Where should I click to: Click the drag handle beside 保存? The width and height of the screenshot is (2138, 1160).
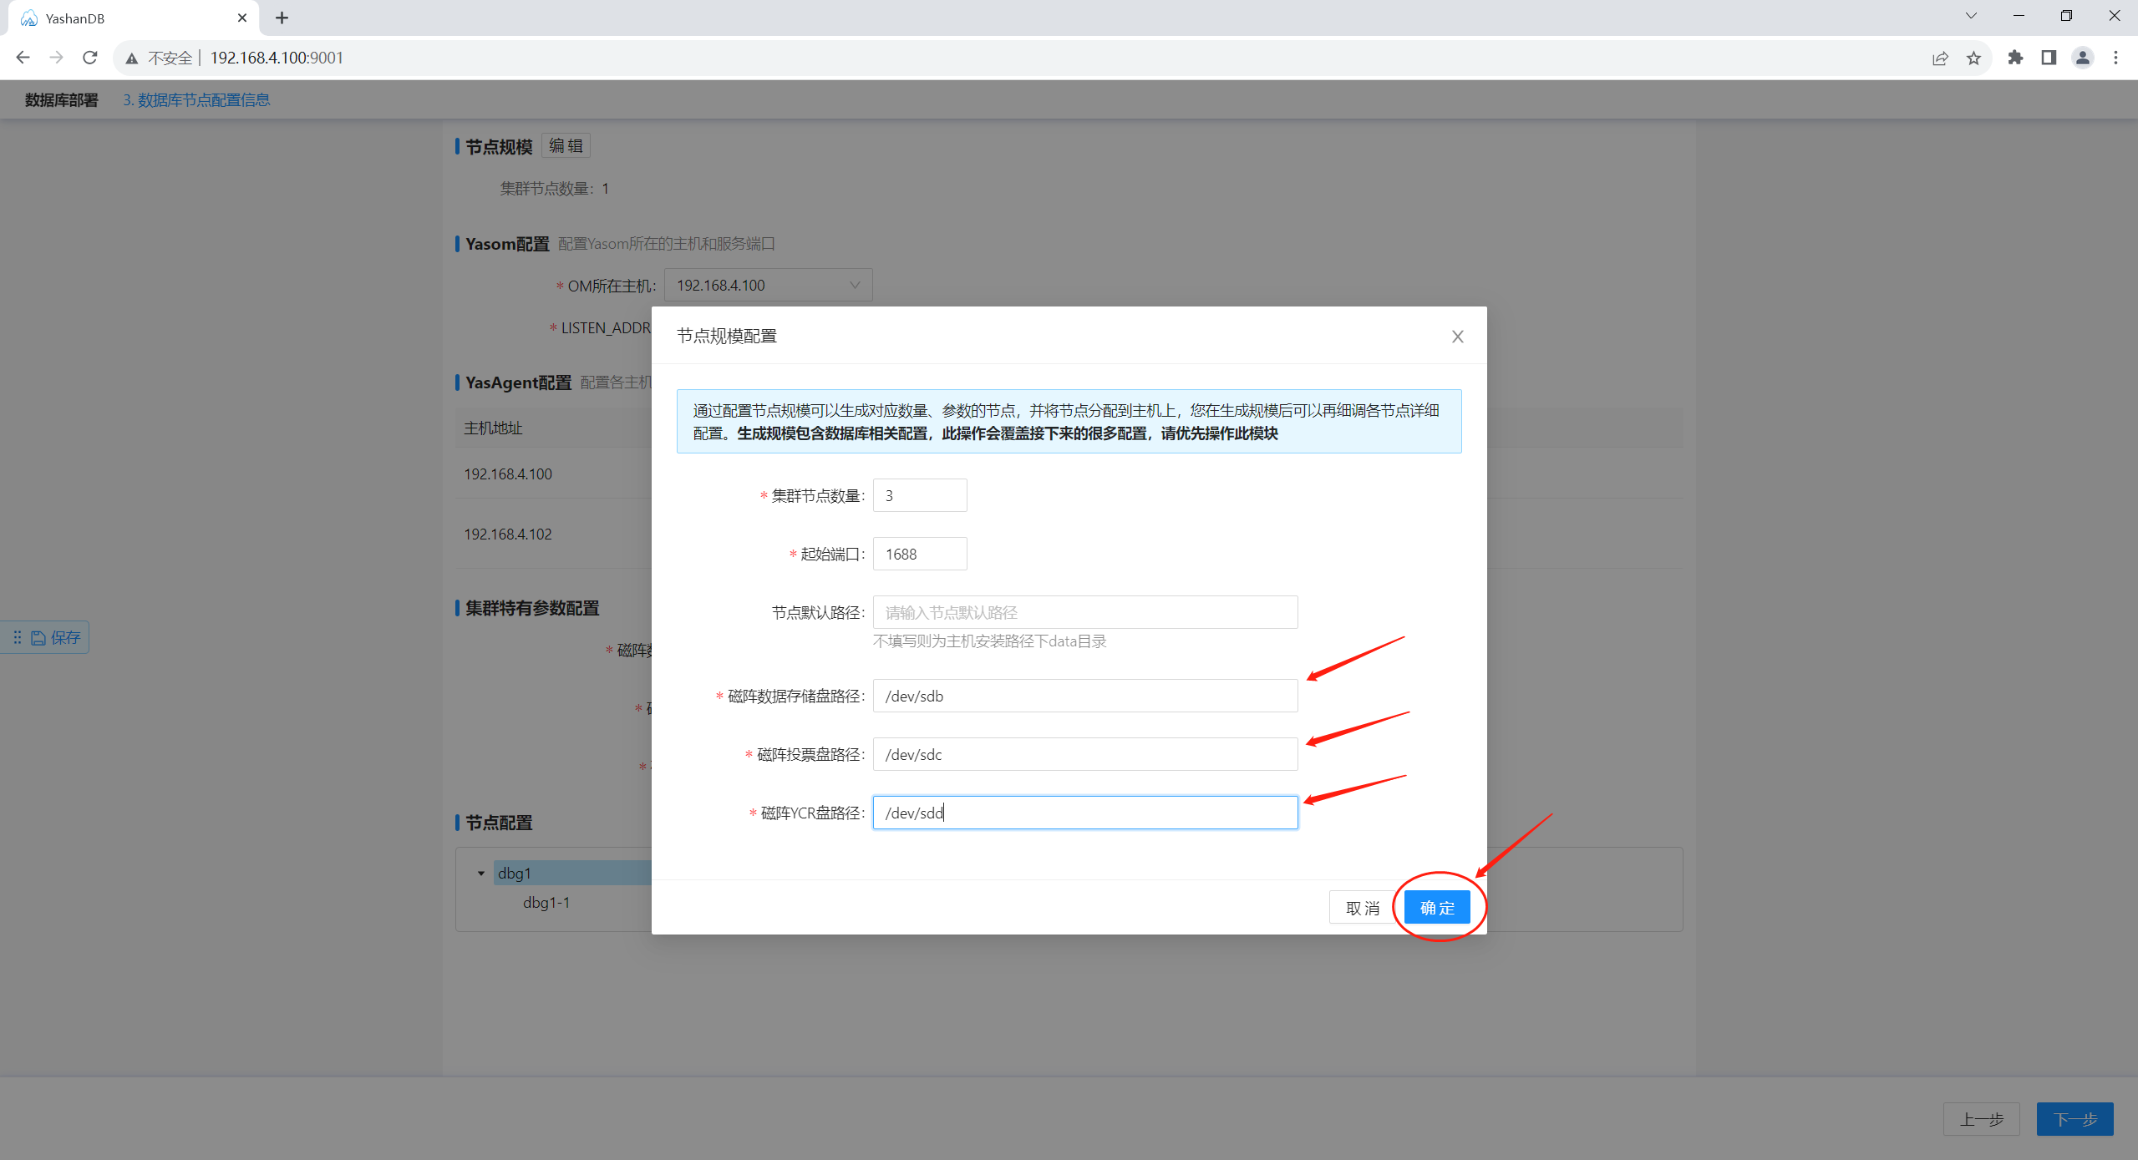point(17,637)
